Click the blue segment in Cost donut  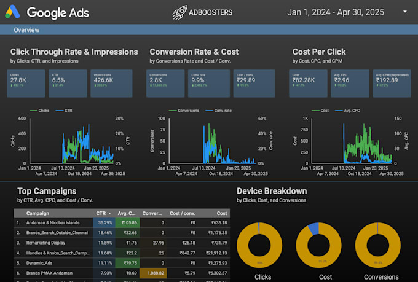[313, 229]
